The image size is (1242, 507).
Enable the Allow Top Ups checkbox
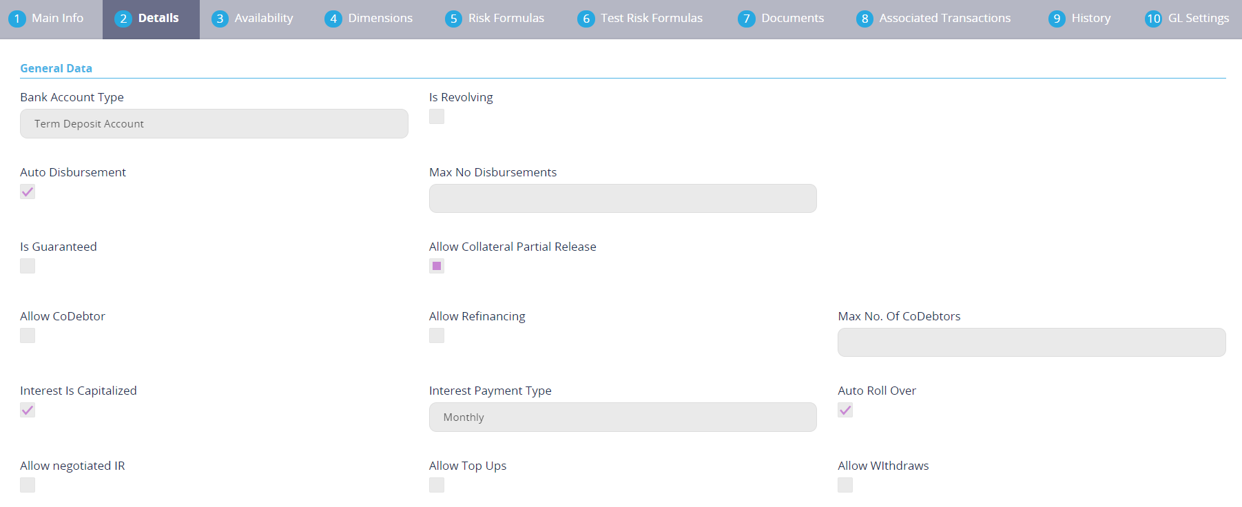click(437, 485)
